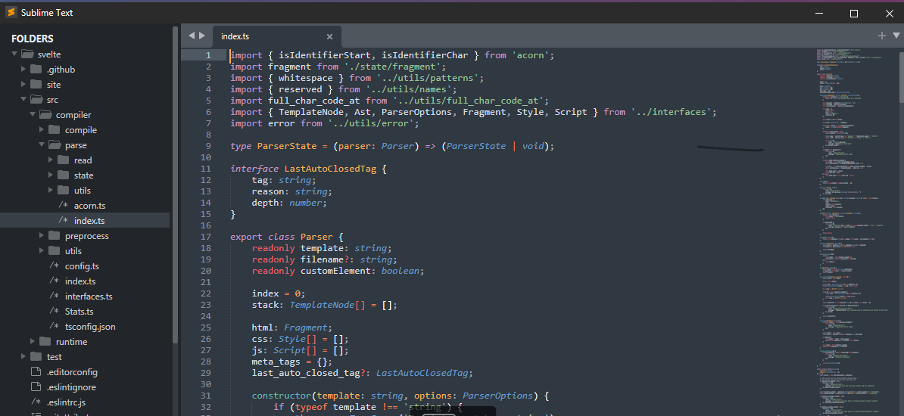Click the Sublime Text app logo icon
904x416 pixels.
coord(11,13)
